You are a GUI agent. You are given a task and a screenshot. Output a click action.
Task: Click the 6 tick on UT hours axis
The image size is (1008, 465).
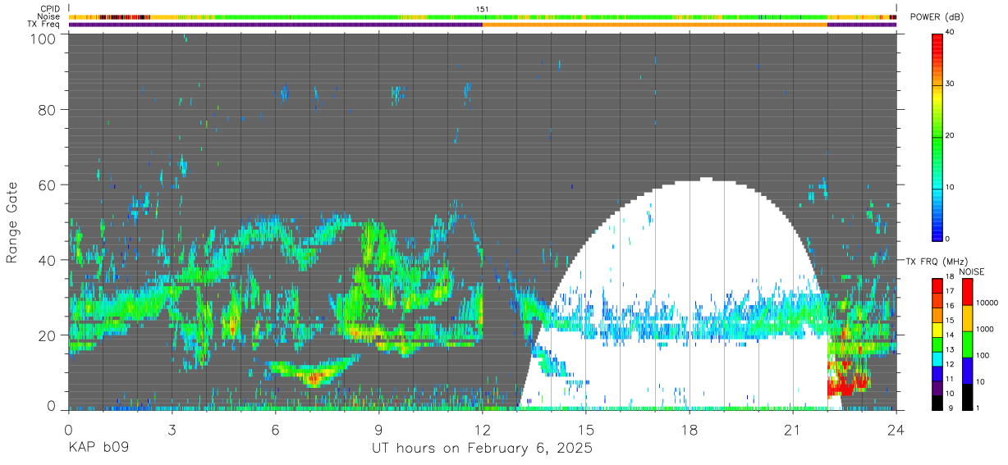coord(275,430)
